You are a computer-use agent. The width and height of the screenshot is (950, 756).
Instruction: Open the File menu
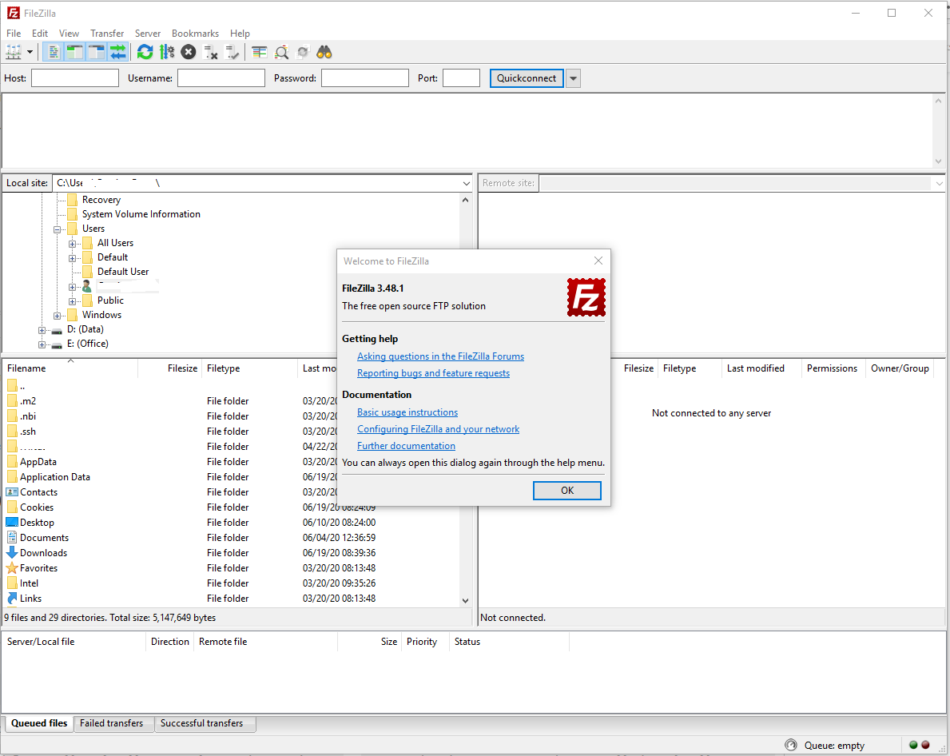(14, 34)
